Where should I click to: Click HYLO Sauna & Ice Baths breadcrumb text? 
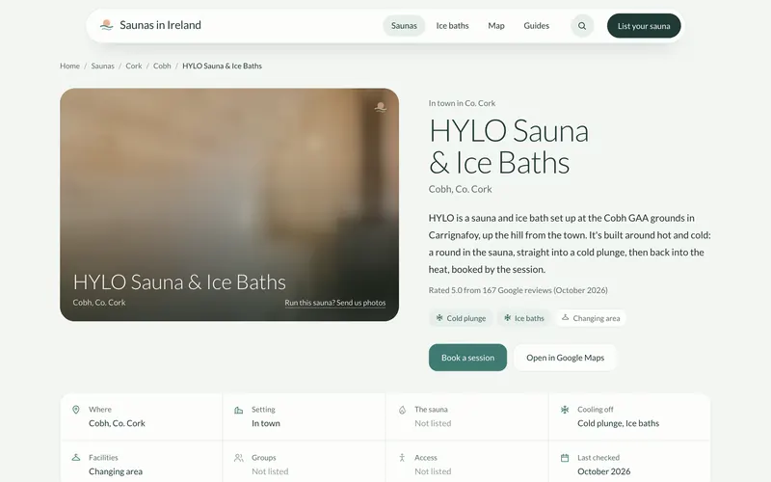(x=223, y=66)
